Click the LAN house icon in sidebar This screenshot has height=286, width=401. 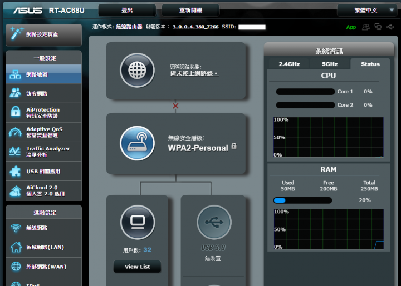tap(16, 247)
